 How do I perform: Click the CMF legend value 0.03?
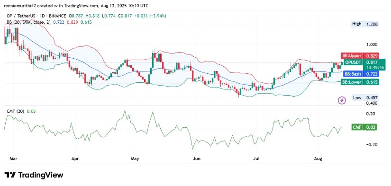pyautogui.click(x=31, y=111)
